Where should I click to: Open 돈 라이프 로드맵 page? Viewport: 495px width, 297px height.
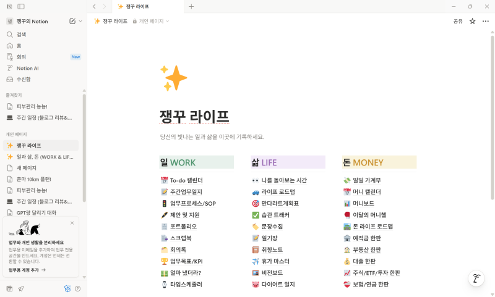point(368,227)
